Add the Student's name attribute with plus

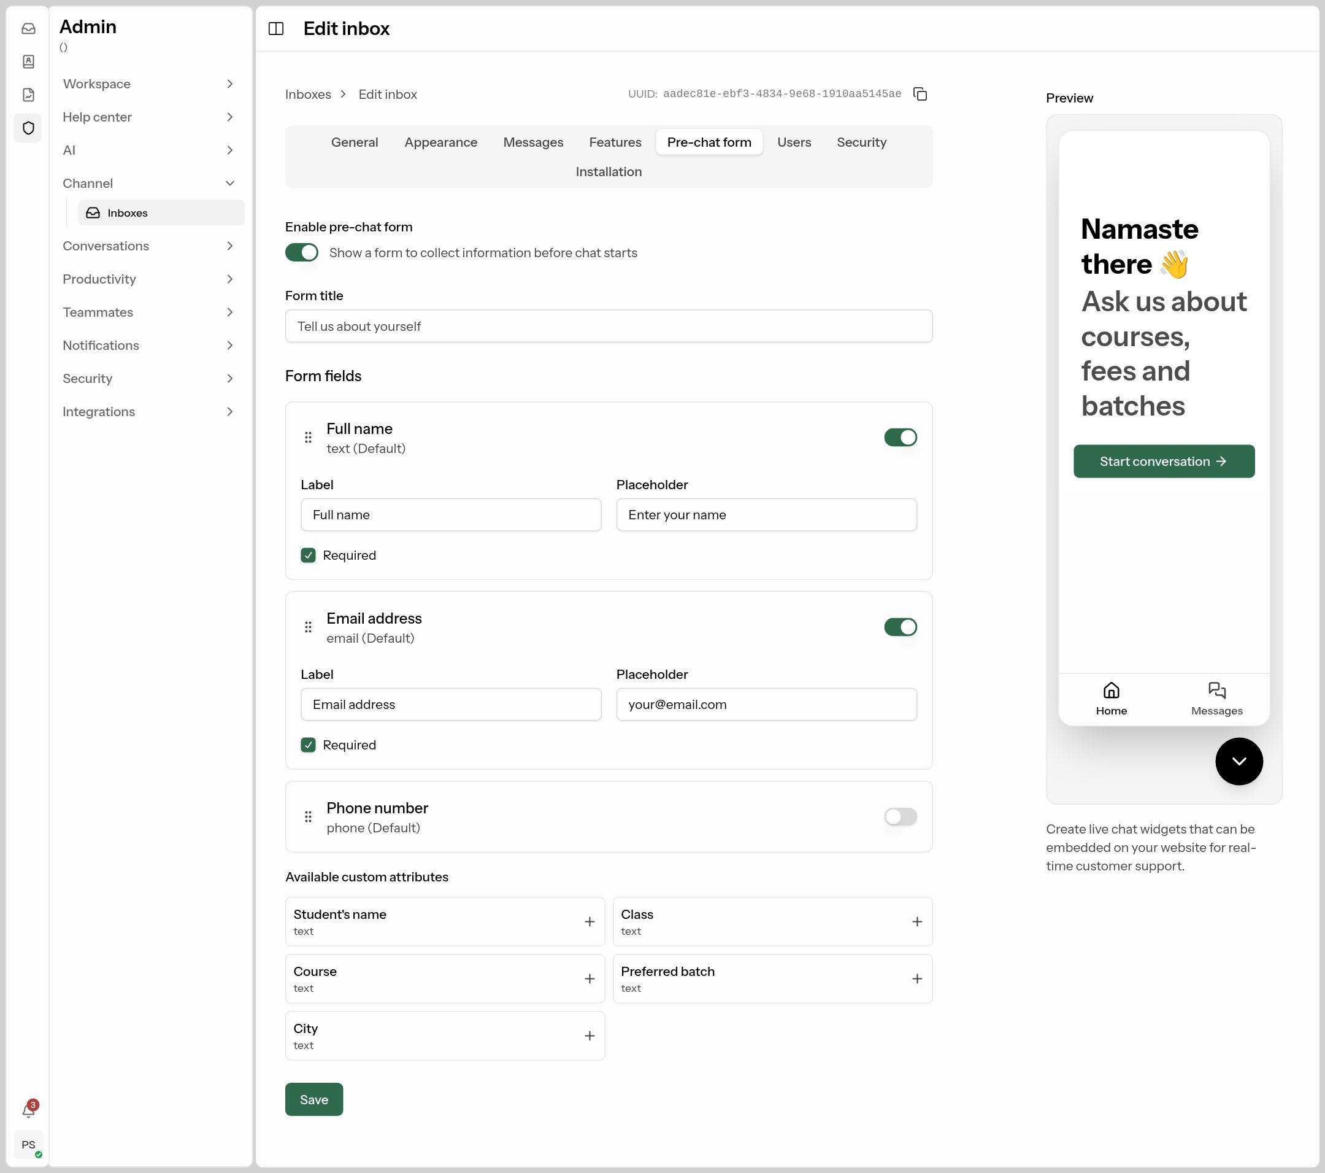[x=590, y=922]
